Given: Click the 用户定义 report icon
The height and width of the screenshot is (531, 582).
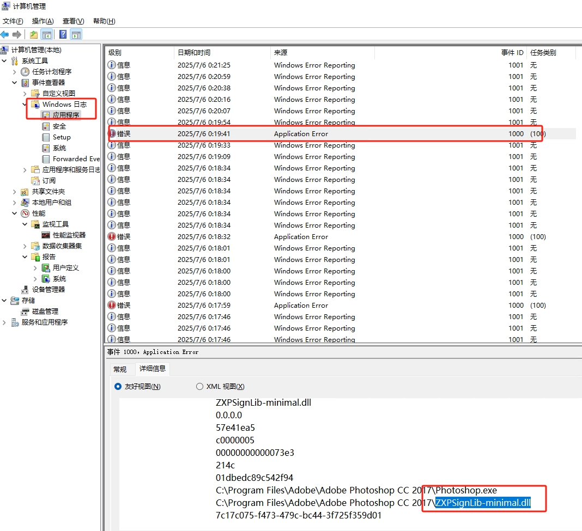Looking at the screenshot, I should 46,267.
